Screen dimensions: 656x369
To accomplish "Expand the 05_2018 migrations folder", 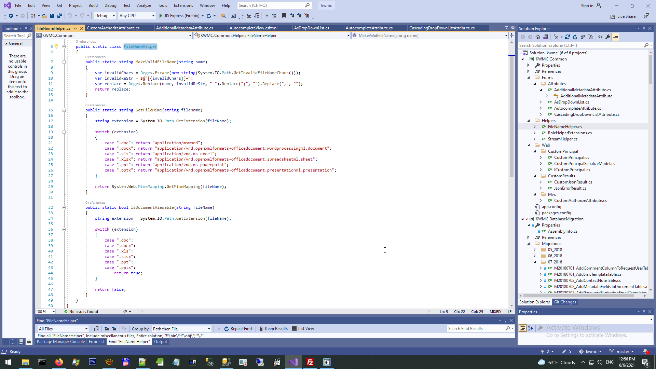I will point(535,250).
